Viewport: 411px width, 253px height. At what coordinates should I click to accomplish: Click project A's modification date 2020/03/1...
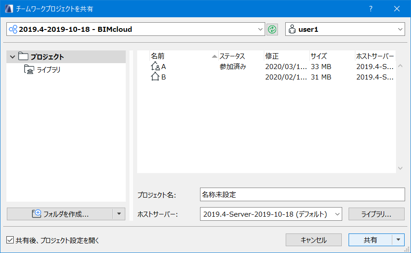tap(286, 67)
